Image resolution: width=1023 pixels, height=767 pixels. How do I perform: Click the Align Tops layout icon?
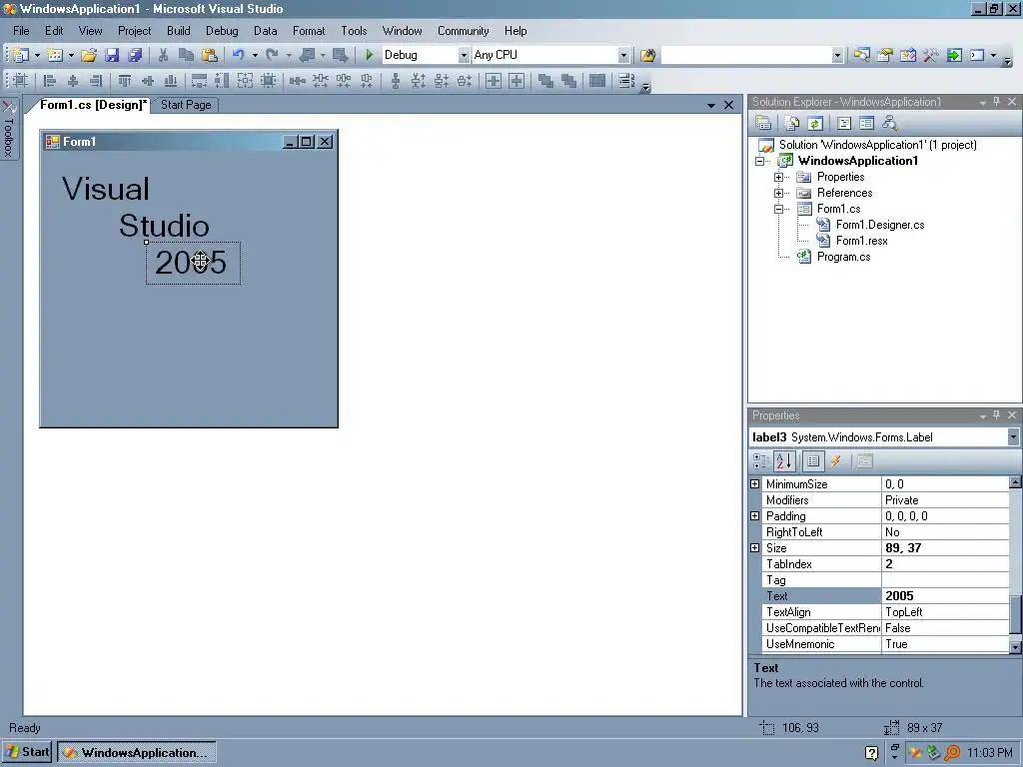(x=125, y=81)
